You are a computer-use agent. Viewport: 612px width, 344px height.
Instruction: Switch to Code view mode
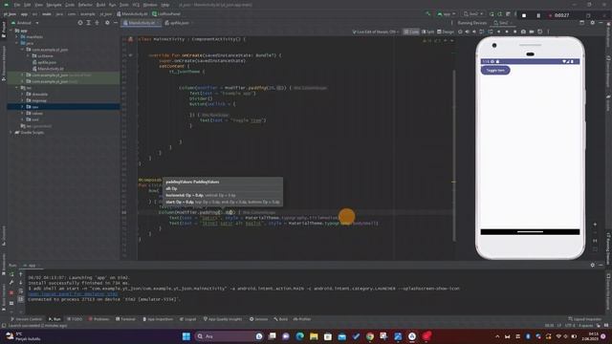point(411,32)
